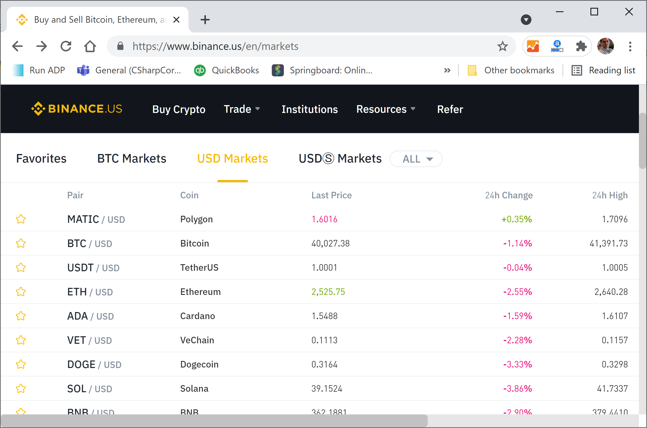Favorite the BTC / USD pair
The height and width of the screenshot is (428, 647).
click(21, 243)
